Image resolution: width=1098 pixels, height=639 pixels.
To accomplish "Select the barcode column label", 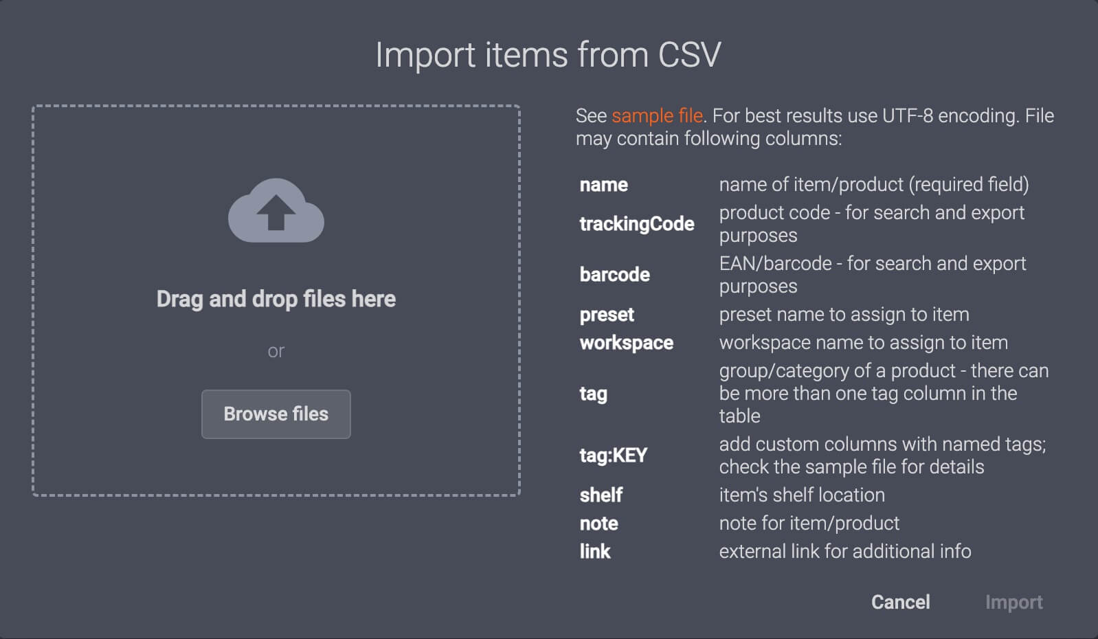I will [615, 274].
